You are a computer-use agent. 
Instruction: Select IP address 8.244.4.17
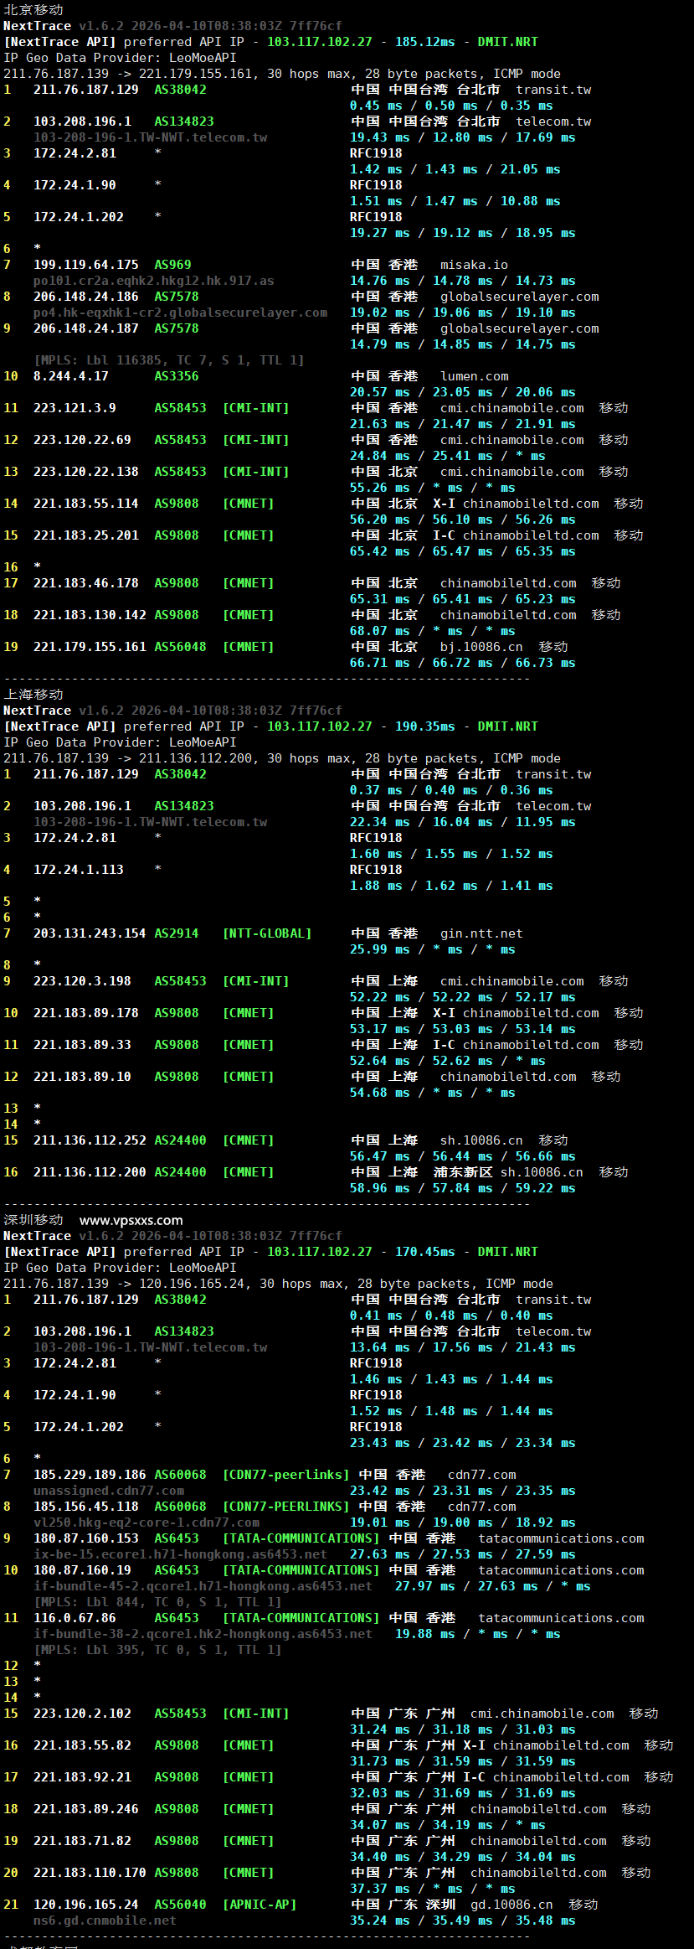(71, 376)
